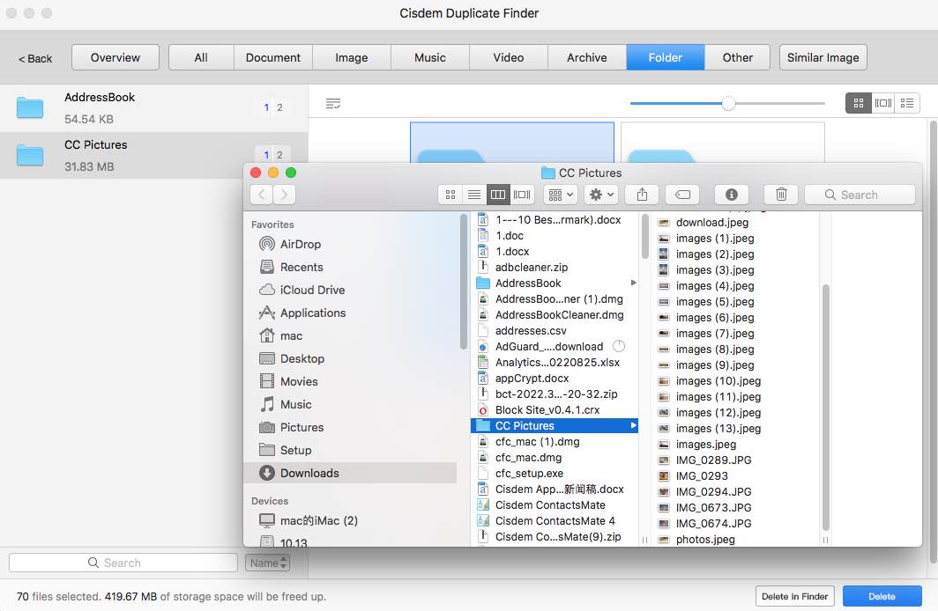938x611 pixels.
Task: Switch to the Video tab
Action: [x=509, y=57]
